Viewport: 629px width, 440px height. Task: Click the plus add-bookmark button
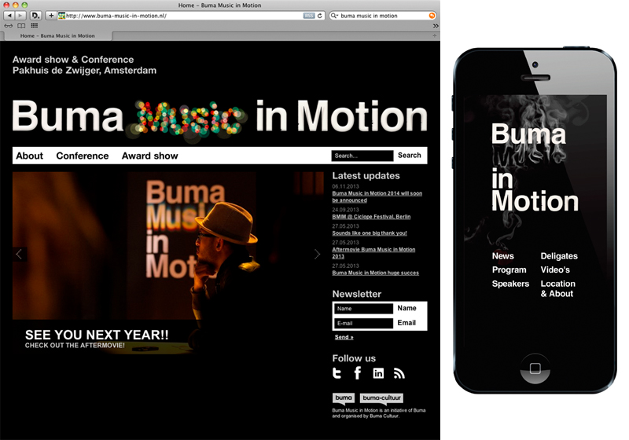(51, 16)
